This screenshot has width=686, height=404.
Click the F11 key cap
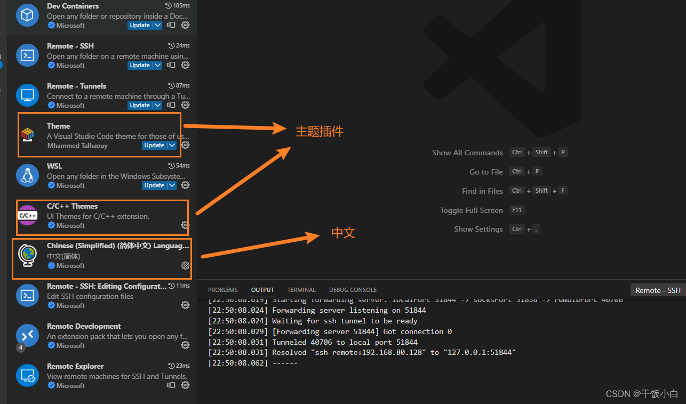point(517,210)
